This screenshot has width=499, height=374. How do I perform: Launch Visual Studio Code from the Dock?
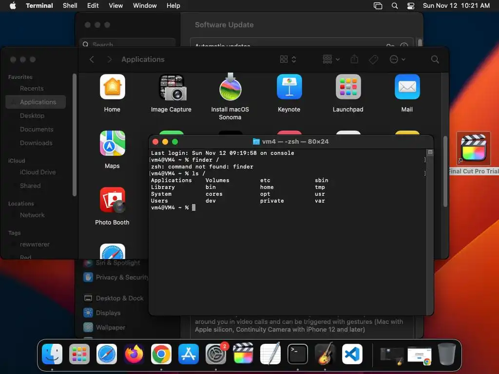352,354
